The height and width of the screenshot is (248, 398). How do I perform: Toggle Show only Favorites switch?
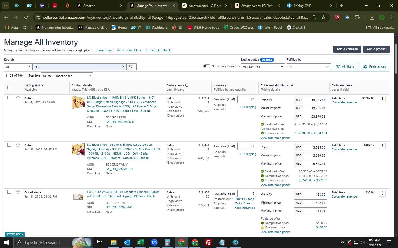click(x=207, y=66)
